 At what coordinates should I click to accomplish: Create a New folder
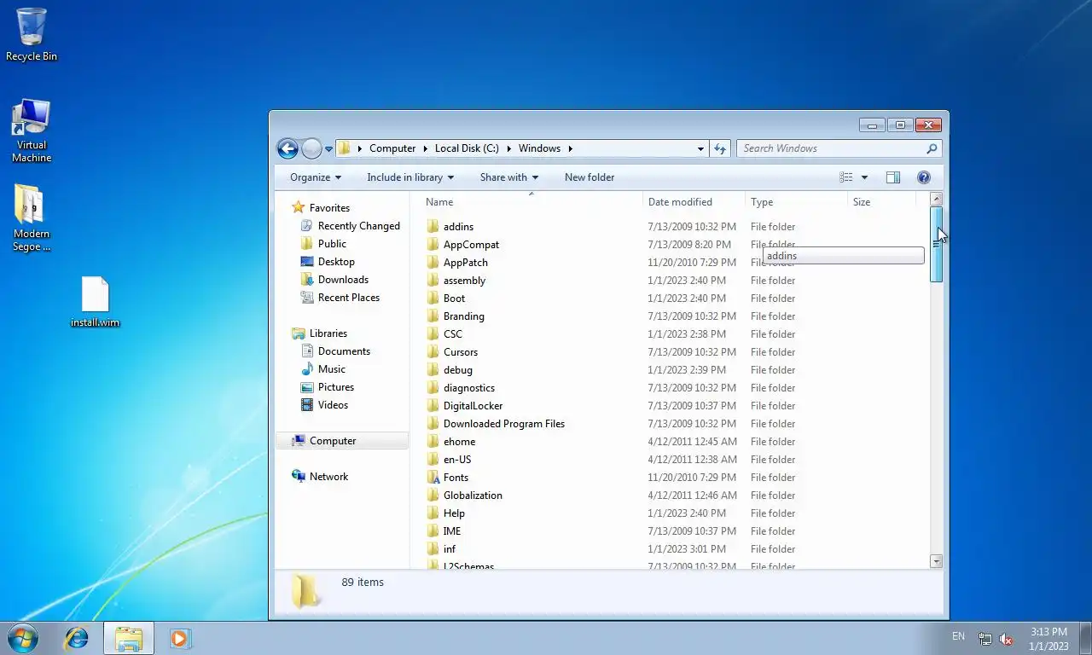click(x=590, y=177)
